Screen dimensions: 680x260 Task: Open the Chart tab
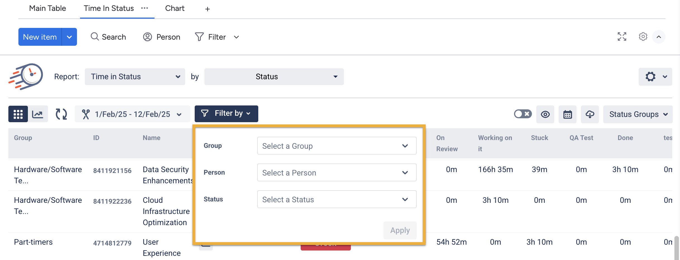[x=175, y=8]
